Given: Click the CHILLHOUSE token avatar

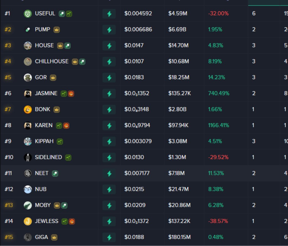Looking at the screenshot, I should (x=28, y=61).
